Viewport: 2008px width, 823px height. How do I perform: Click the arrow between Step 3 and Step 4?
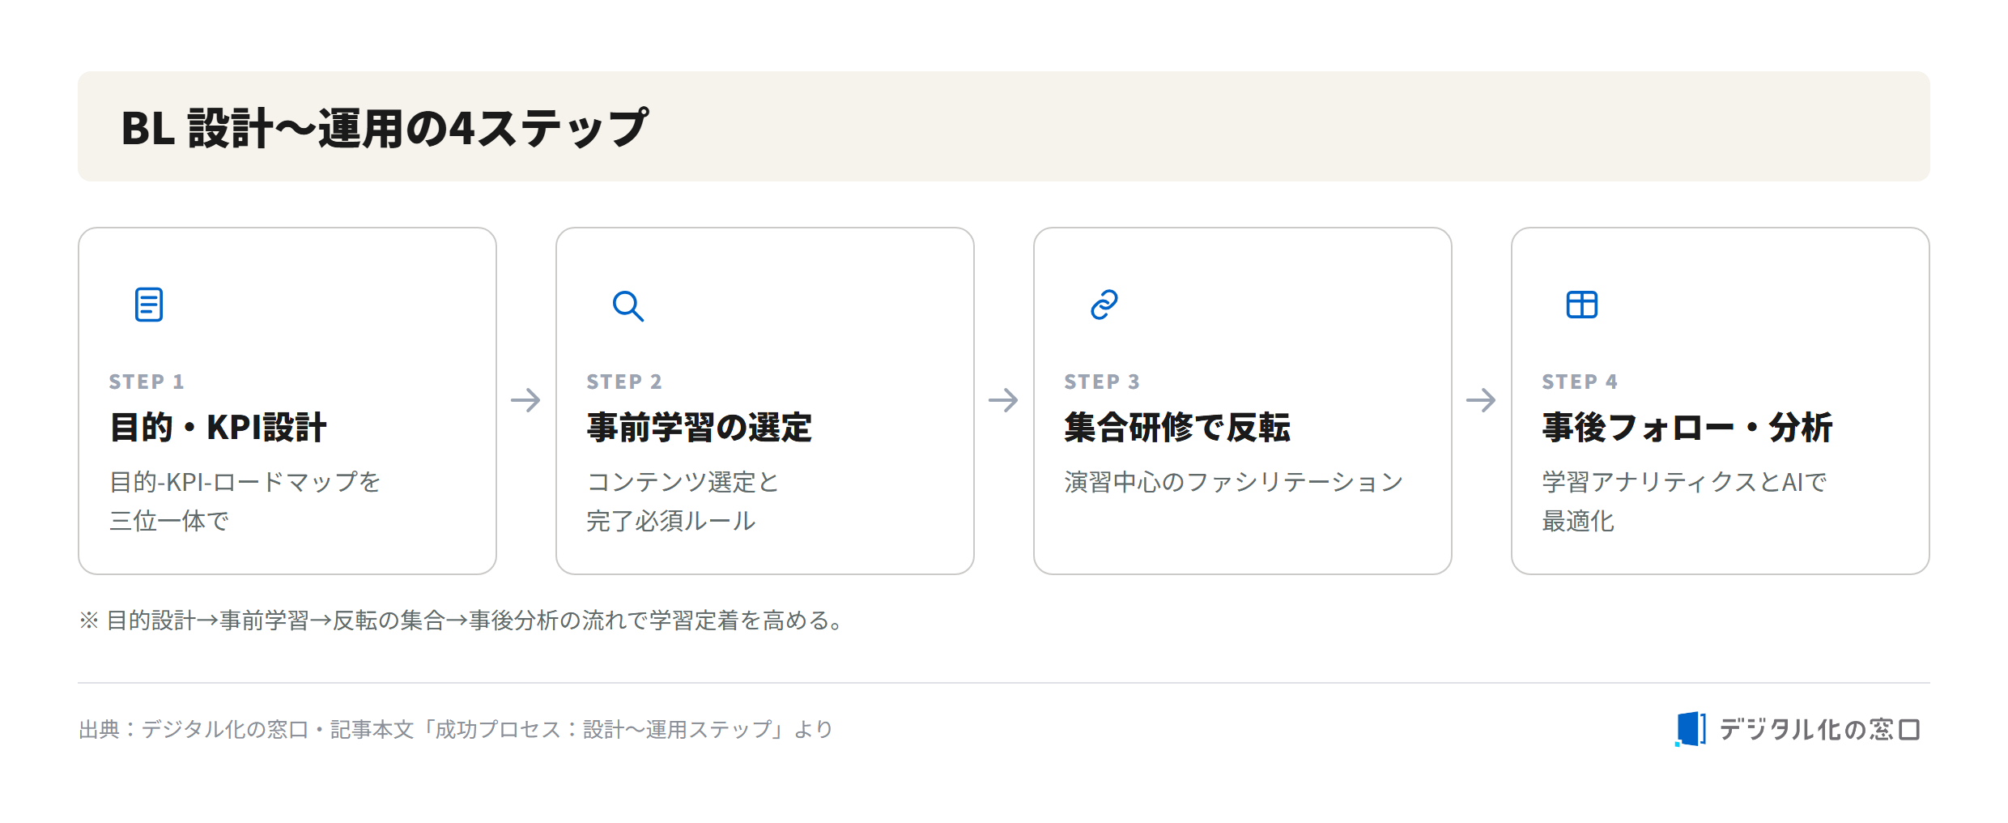tap(1482, 400)
